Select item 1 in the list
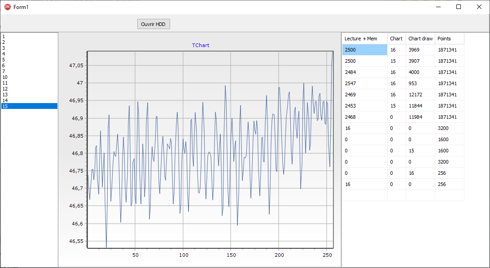Viewport: 490px width, 268px height. click(29, 36)
